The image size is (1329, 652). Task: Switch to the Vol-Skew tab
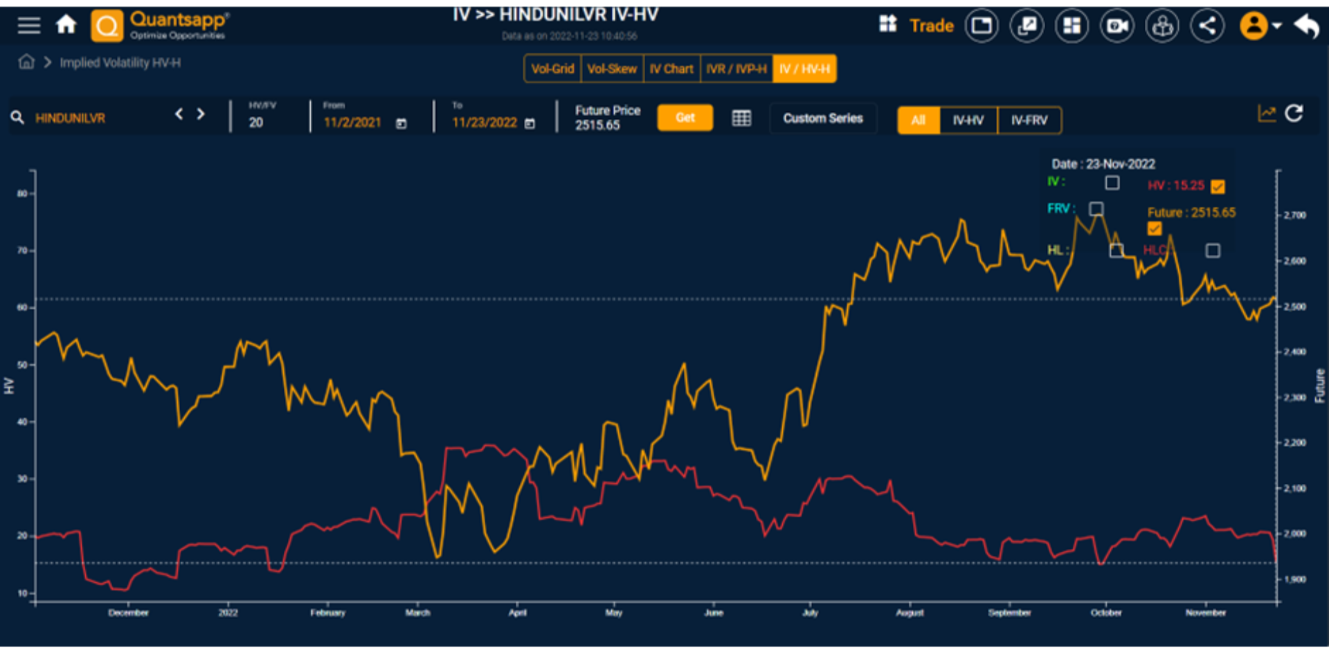[612, 69]
